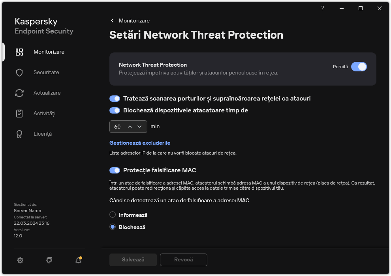Disable treating port scans as attacks
Screen dimensions: 391x276
[x=115, y=98]
